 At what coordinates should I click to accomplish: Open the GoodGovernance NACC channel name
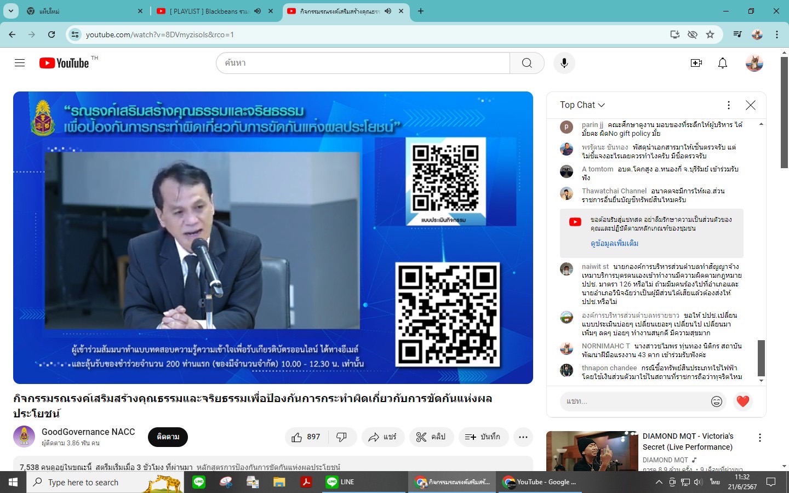88,432
